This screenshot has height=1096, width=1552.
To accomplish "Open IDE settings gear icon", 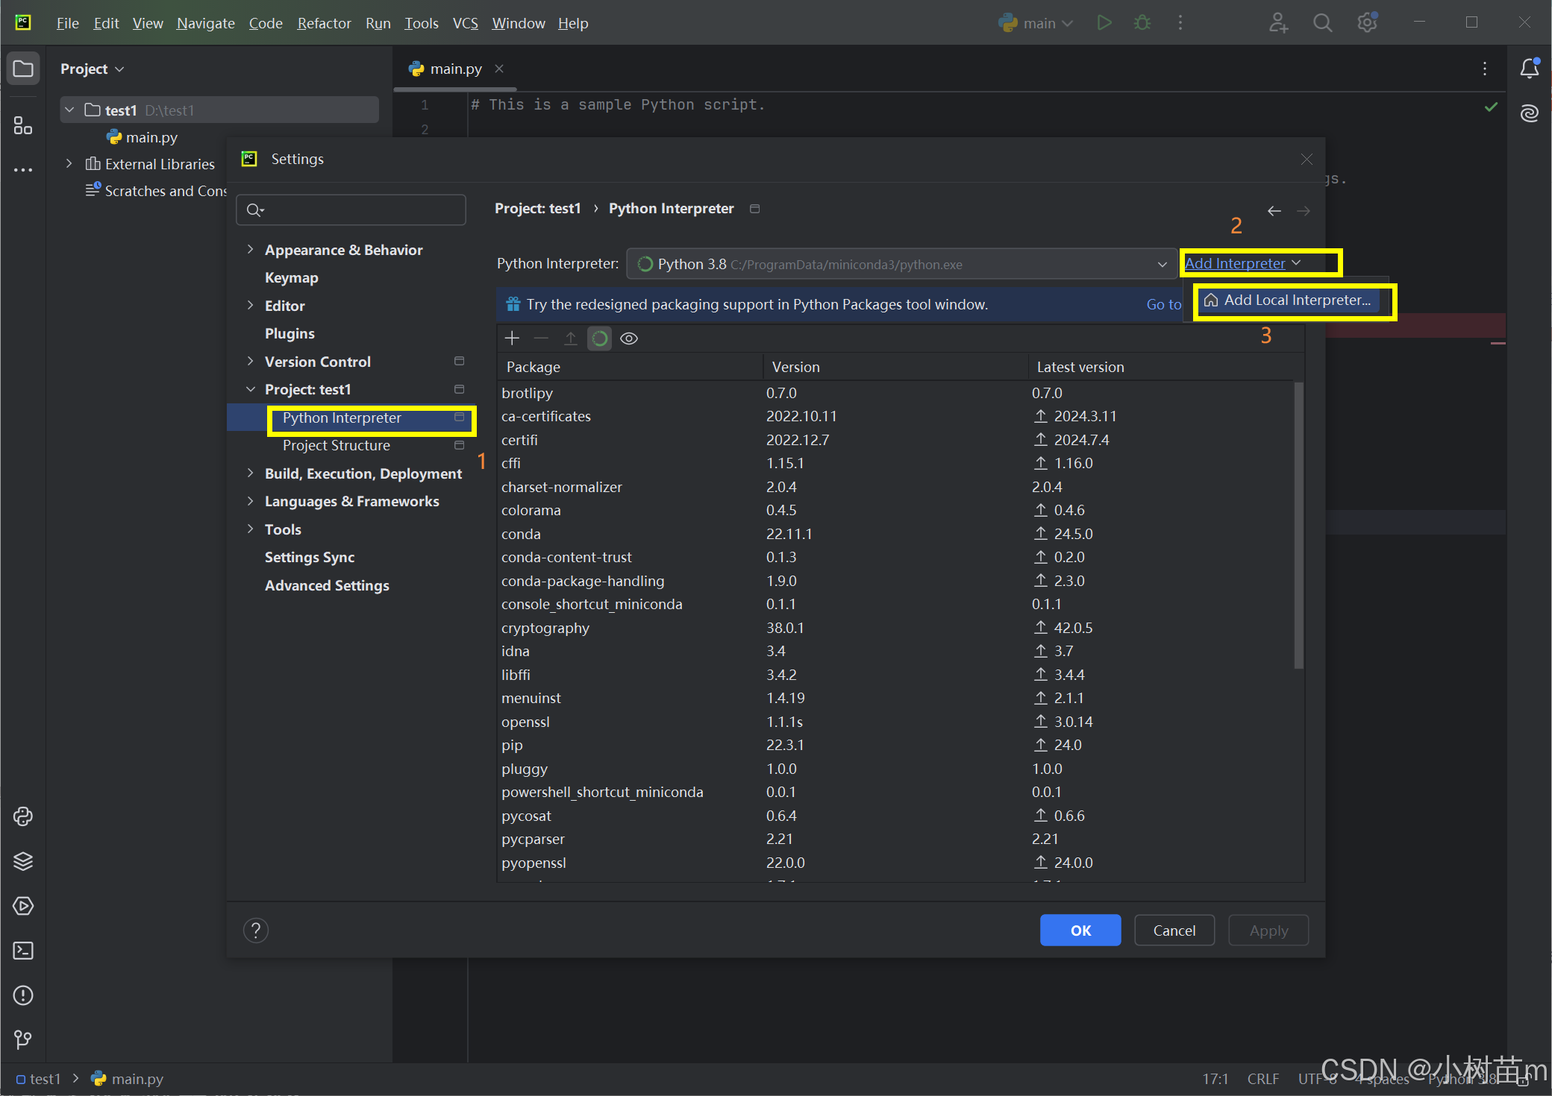I will pos(1367,23).
